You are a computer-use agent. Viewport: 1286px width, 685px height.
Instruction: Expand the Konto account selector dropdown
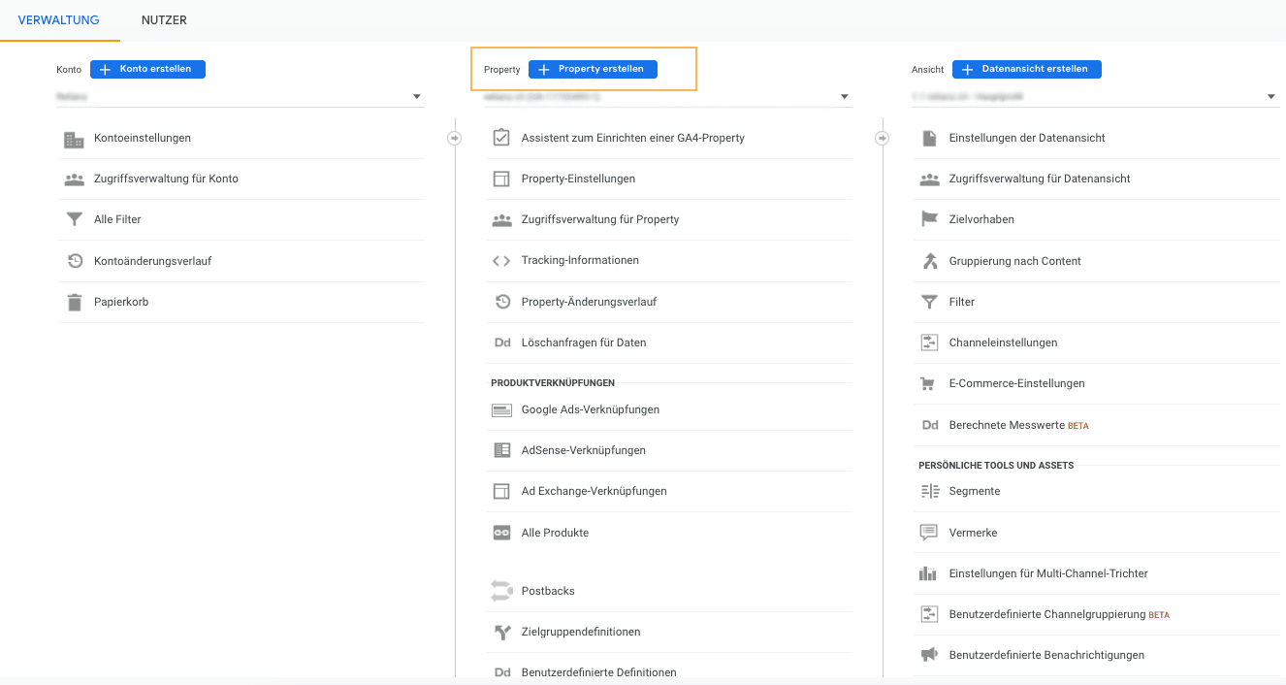click(x=417, y=97)
